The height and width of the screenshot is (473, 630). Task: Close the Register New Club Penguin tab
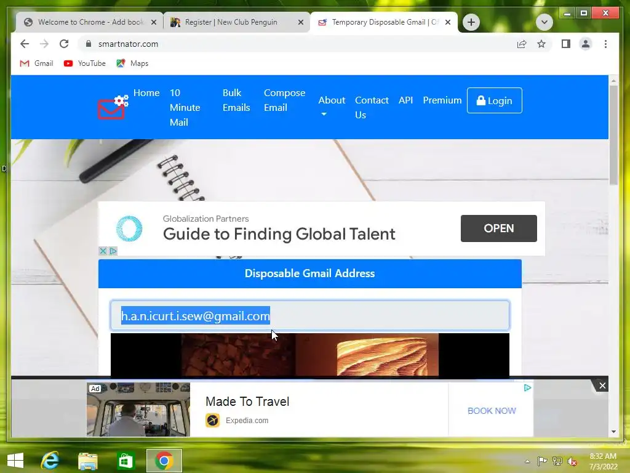tap(300, 22)
